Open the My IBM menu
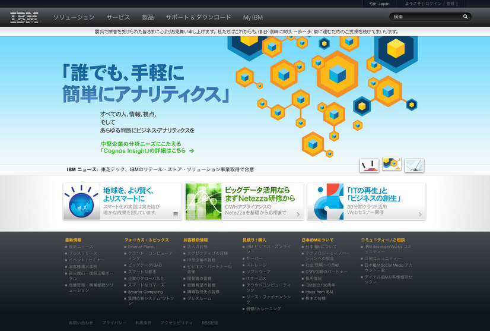490x331 pixels. coord(253,18)
